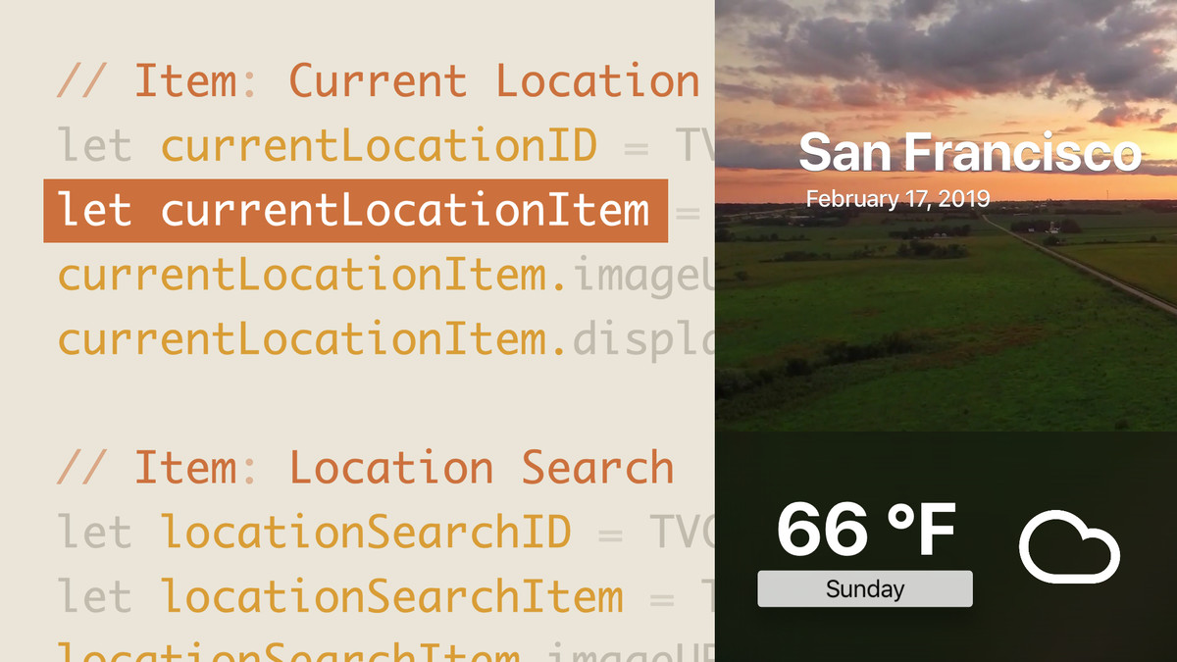Image resolution: width=1177 pixels, height=662 pixels.
Task: Click the let currentLocationID code line
Action: 385,146
